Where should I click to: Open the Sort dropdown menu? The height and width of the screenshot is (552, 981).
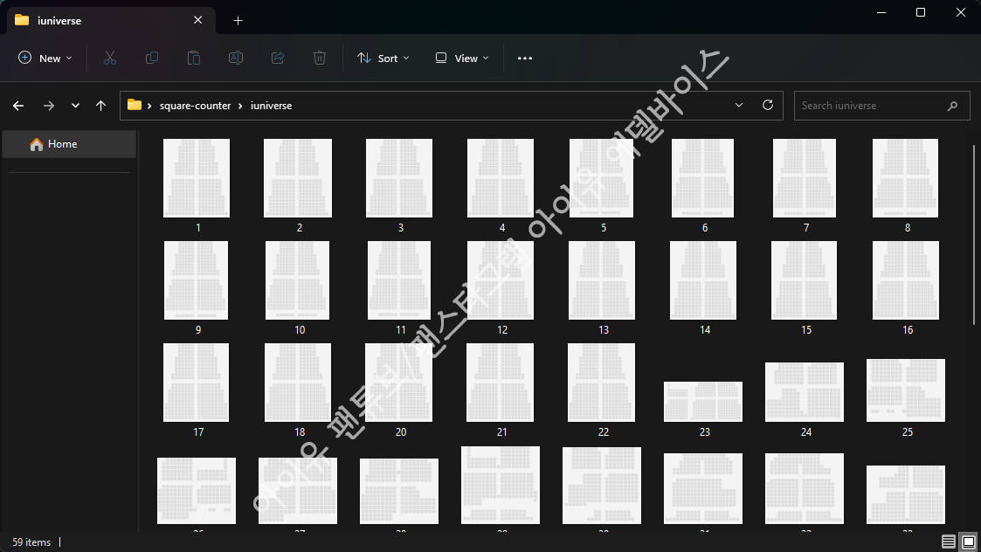coord(383,59)
